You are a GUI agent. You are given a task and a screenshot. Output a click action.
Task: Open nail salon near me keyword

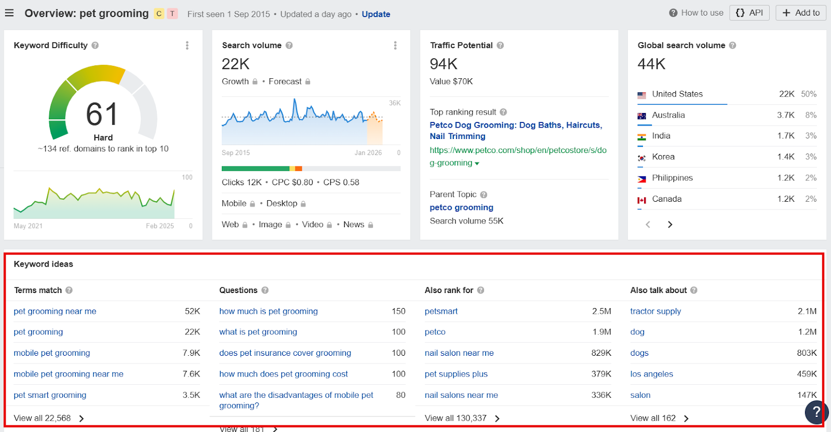point(459,353)
